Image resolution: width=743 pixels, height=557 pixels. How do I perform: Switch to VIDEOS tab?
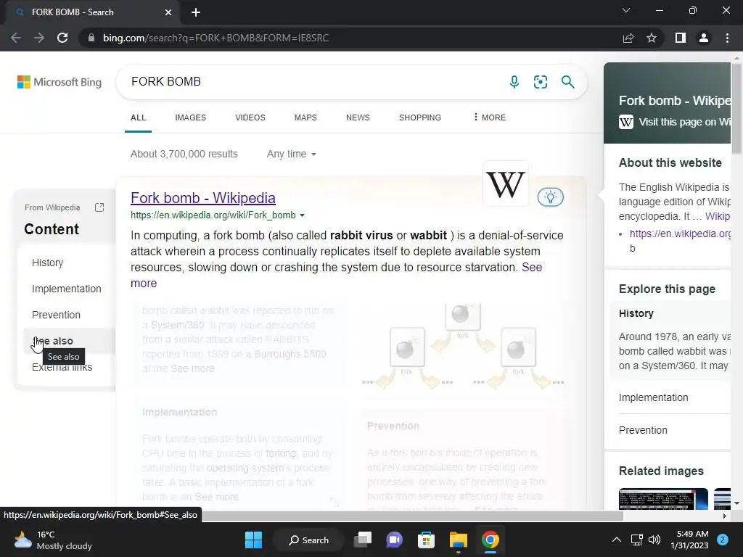click(x=250, y=117)
